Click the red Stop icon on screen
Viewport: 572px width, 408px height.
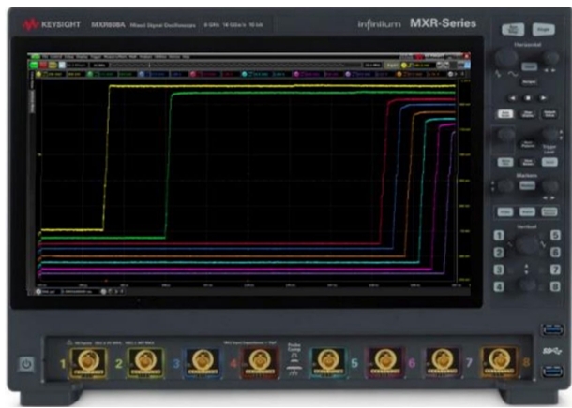click(x=43, y=66)
